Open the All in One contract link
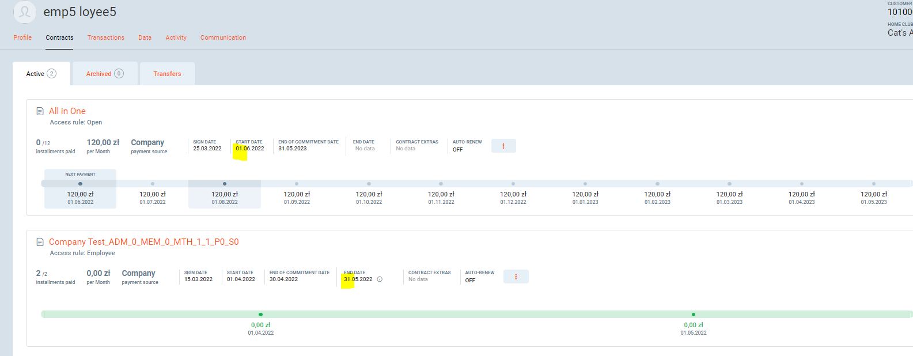The height and width of the screenshot is (356, 913). tap(67, 111)
